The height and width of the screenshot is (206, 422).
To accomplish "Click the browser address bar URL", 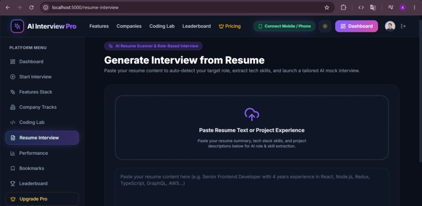I will click(x=85, y=7).
